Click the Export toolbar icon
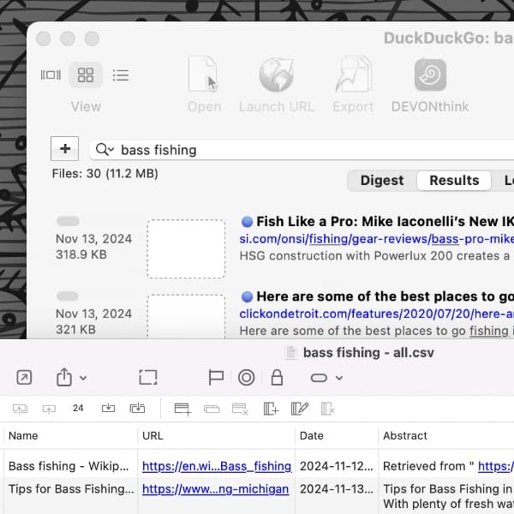Screen dimensions: 514x514 point(353,75)
